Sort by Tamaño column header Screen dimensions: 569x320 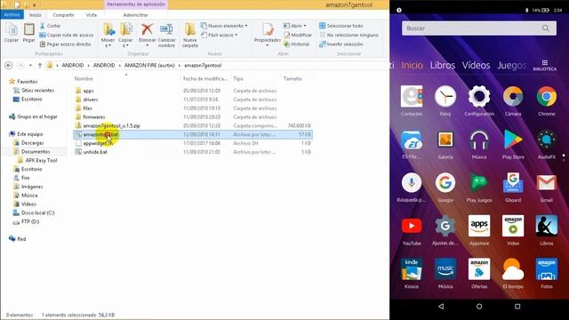coord(293,78)
